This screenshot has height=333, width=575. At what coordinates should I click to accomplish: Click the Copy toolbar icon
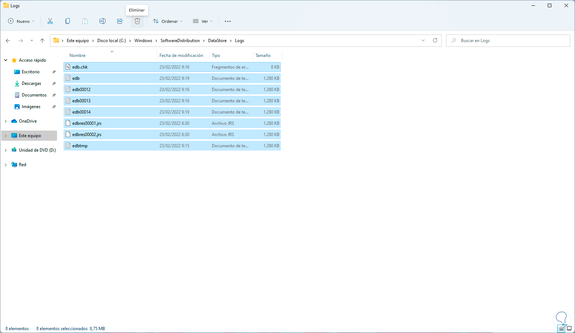pyautogui.click(x=68, y=21)
